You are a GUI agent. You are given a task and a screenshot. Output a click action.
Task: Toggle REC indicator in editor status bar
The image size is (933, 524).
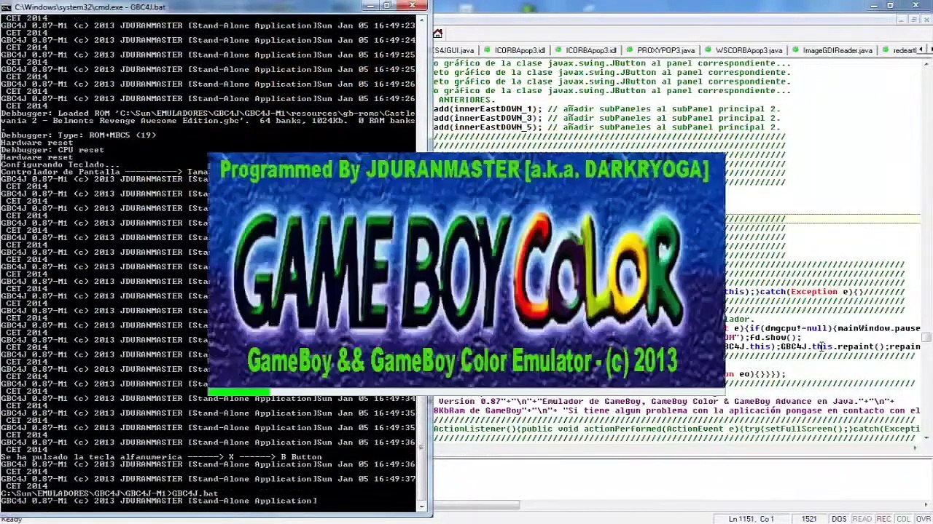(x=883, y=519)
